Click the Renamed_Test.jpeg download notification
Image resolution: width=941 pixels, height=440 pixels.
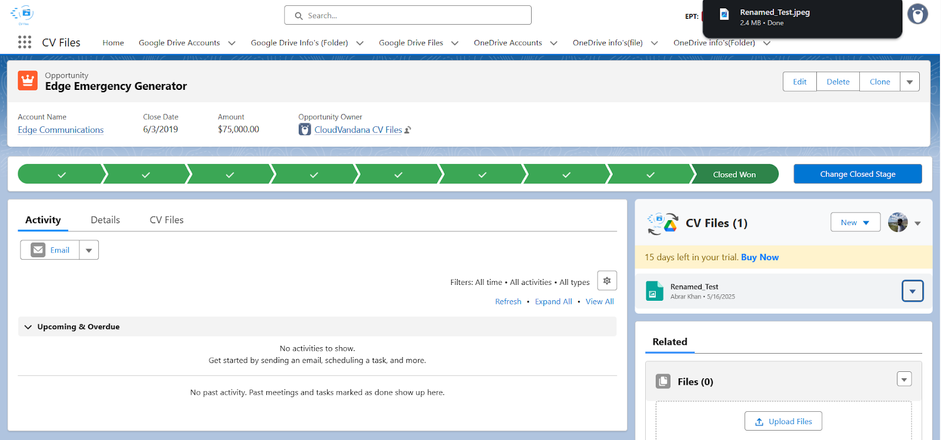[x=802, y=18]
